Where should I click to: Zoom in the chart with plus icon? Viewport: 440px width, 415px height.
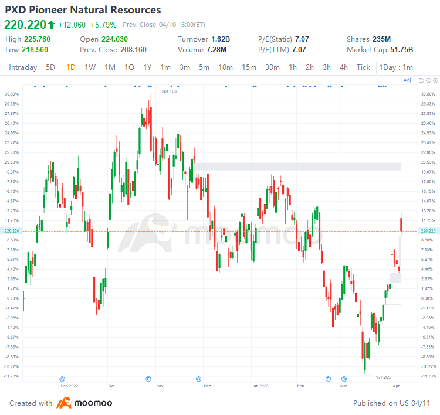(435, 80)
